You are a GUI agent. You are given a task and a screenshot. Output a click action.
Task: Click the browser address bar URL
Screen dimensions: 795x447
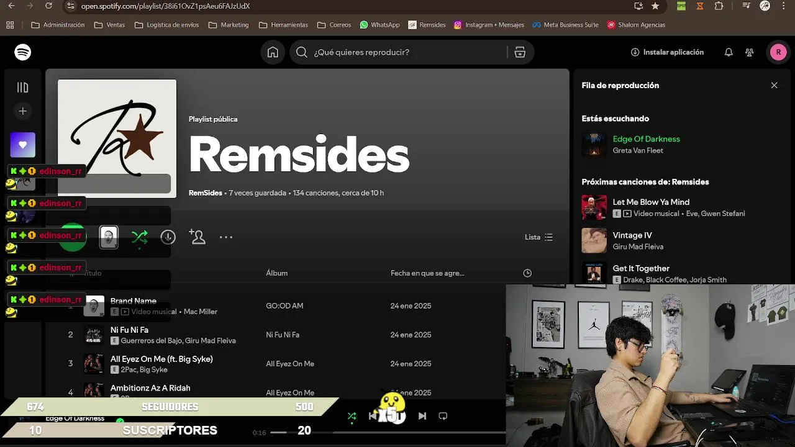(x=165, y=6)
